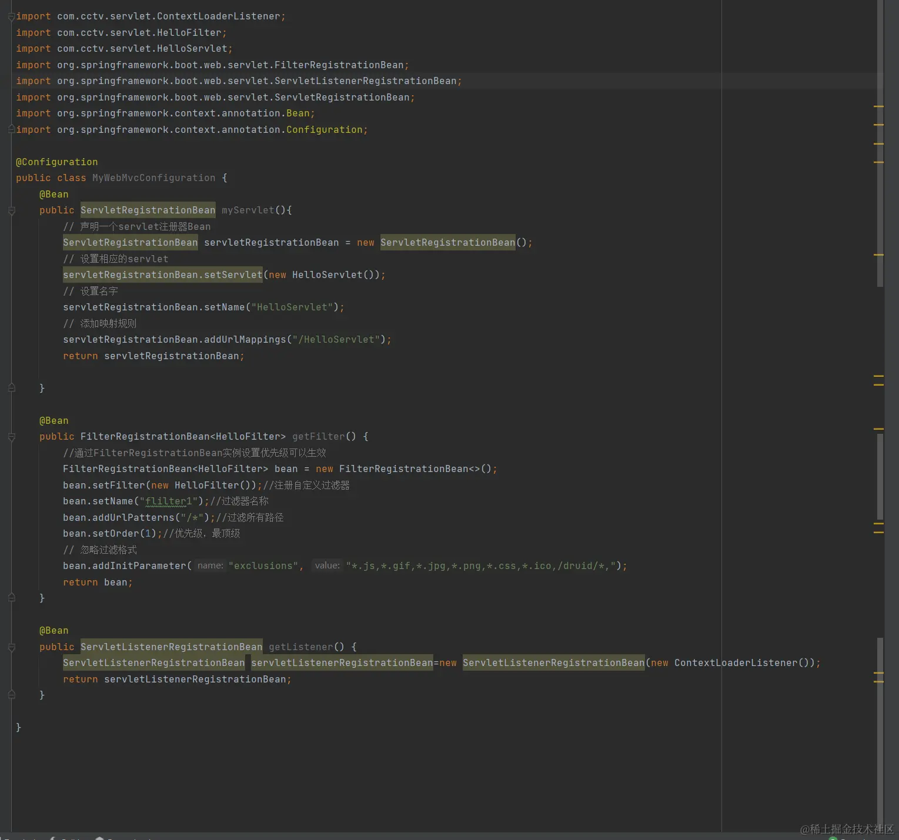899x840 pixels.
Task: Click 'new ContextLoaderListener()' in getListener method
Action: [x=730, y=662]
